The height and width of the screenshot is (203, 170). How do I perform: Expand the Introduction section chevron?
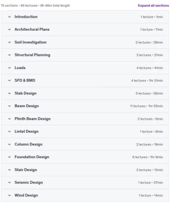(9, 17)
